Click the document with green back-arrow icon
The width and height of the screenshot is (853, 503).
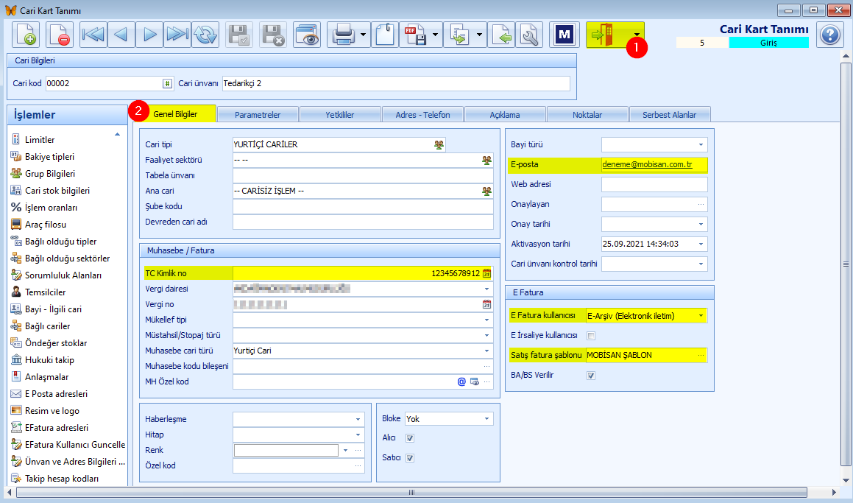coord(501,35)
